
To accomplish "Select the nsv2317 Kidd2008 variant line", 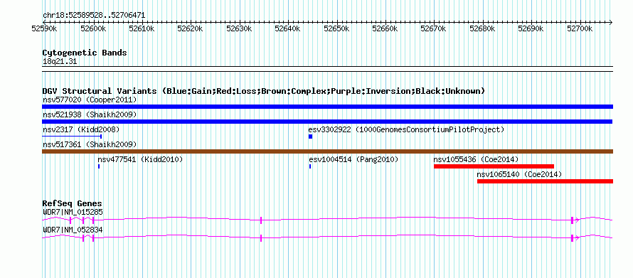I will pos(72,137).
